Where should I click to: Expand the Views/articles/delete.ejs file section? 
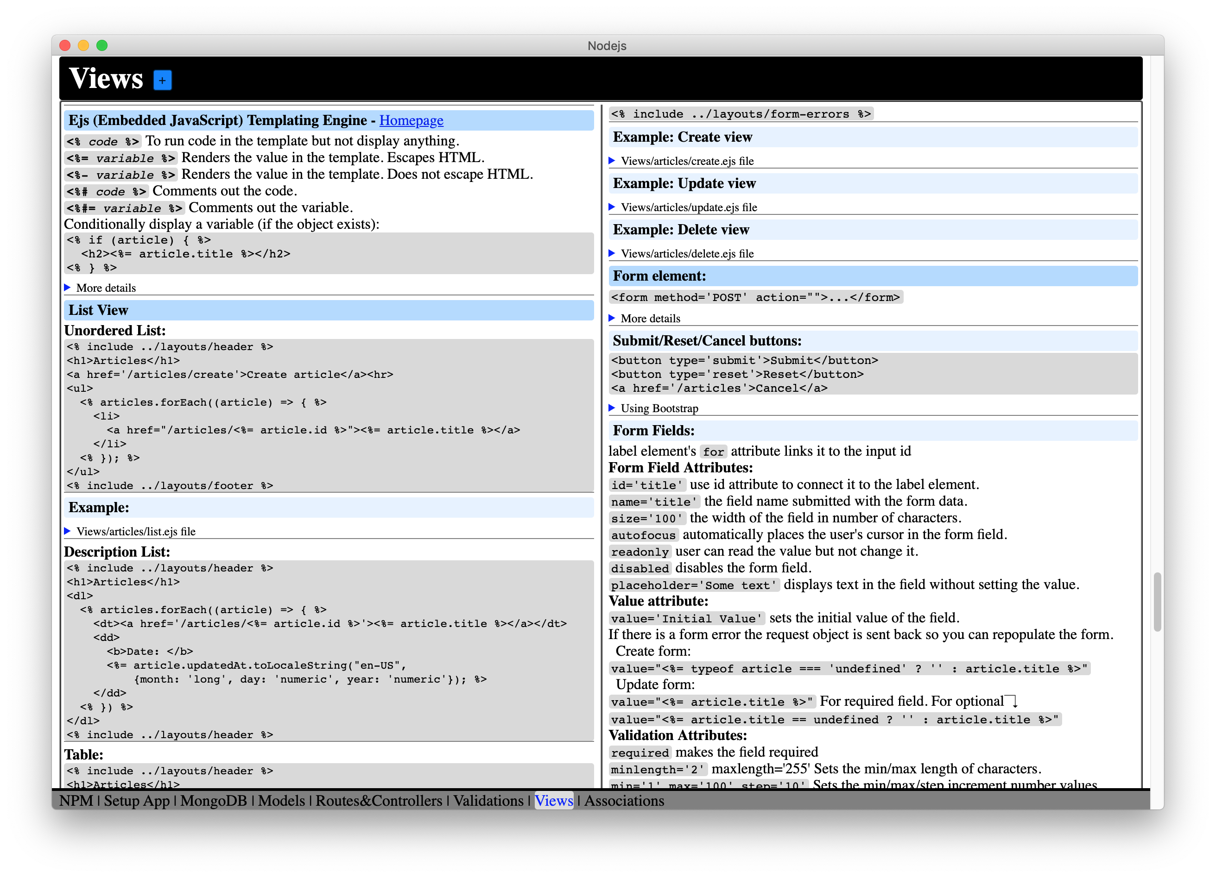pos(682,253)
